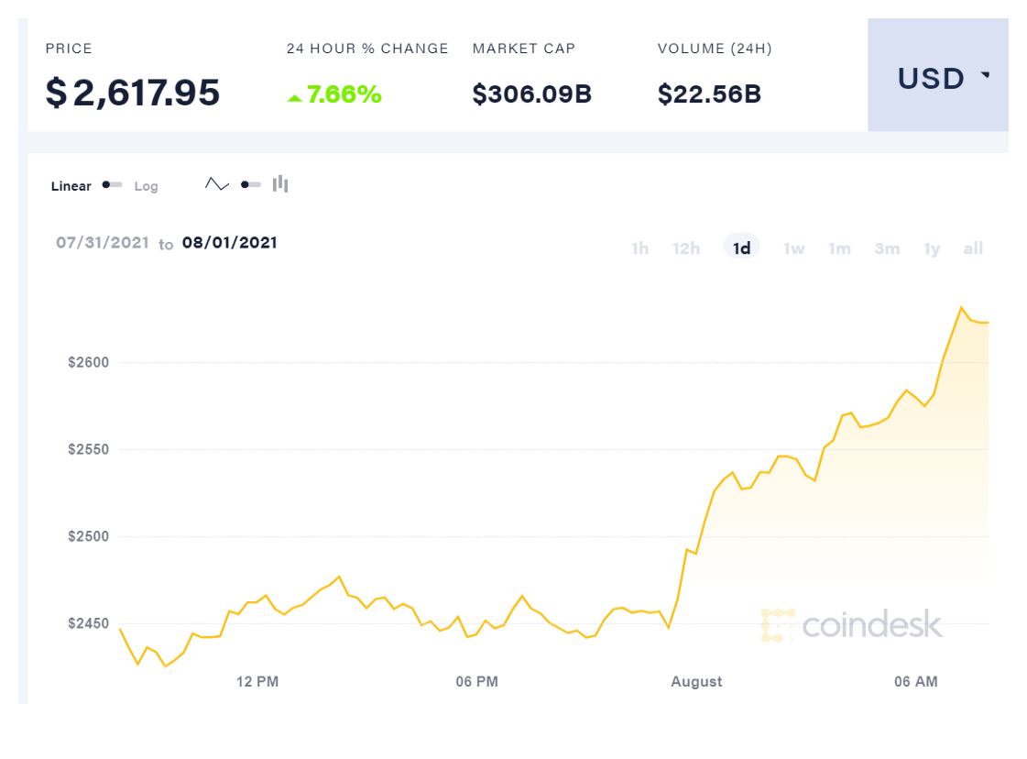Show the 1y price range
Image resolution: width=1027 pixels, height=759 pixels.
(932, 248)
